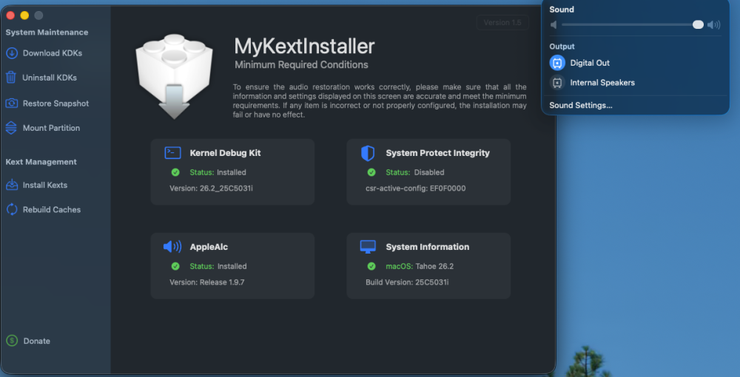Viewport: 740px width, 377px height.
Task: Open Sound Settings…
Action: 581,105
